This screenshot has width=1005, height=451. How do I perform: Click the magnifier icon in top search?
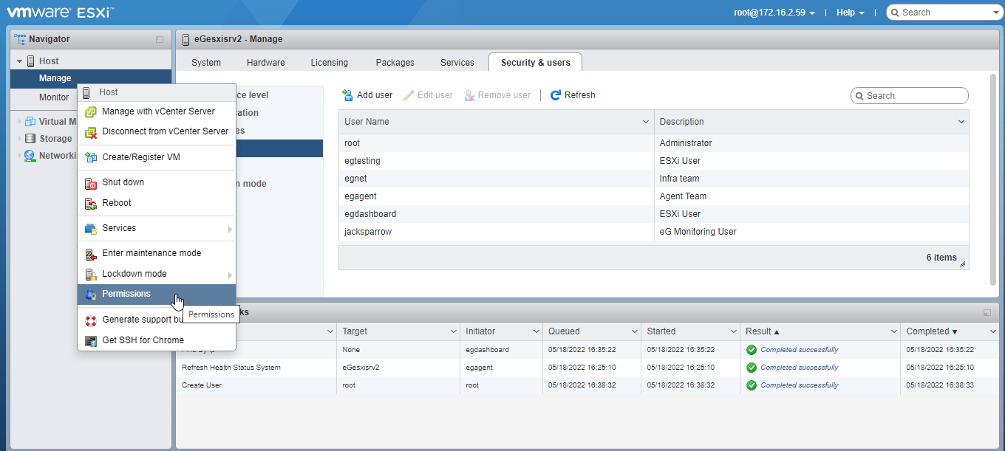(x=895, y=13)
